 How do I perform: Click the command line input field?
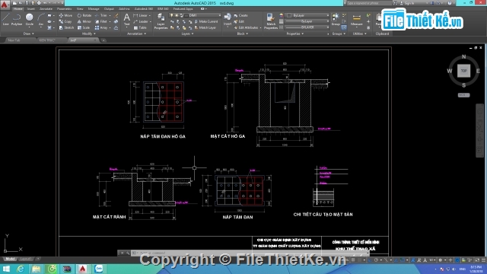coord(249,253)
